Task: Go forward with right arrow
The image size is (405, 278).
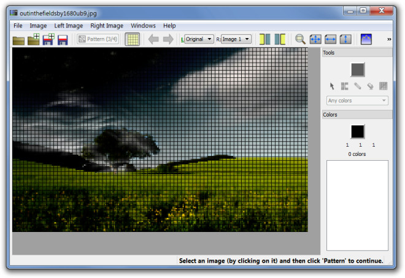Action: [168, 39]
